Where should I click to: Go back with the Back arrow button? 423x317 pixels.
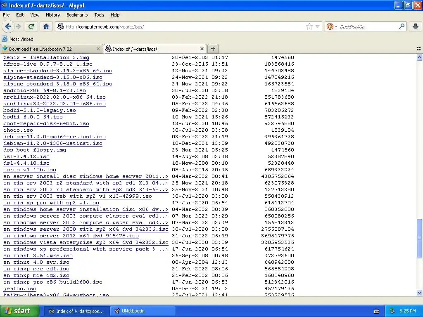8,26
